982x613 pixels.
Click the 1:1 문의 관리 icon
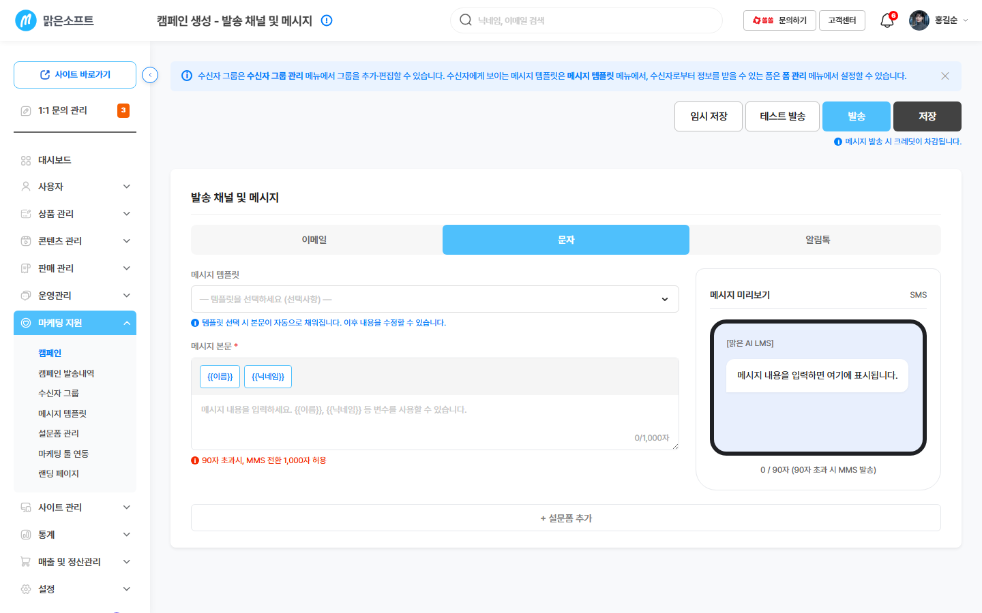coord(26,110)
